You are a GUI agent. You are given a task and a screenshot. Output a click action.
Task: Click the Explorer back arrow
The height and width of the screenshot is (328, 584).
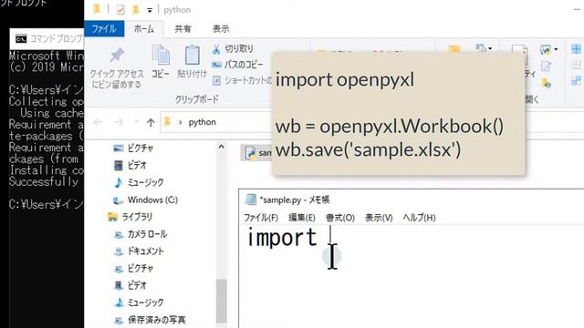tap(98, 122)
